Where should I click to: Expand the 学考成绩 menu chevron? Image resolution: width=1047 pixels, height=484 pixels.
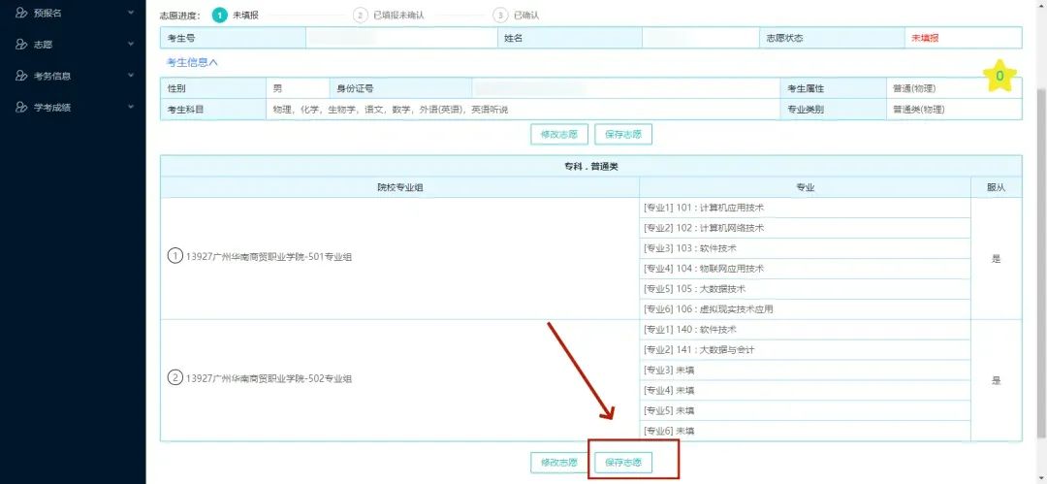[131, 107]
